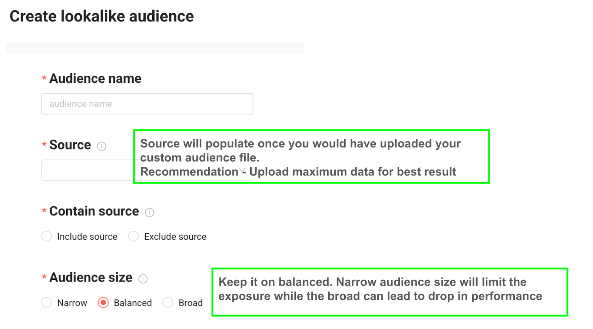Click the gray bar beneath the title
The width and height of the screenshot is (593, 329).
click(155, 48)
